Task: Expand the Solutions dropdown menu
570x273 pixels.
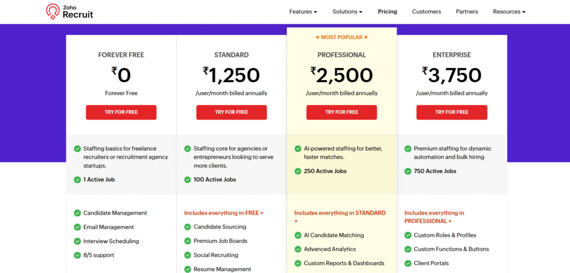Action: click(x=347, y=12)
